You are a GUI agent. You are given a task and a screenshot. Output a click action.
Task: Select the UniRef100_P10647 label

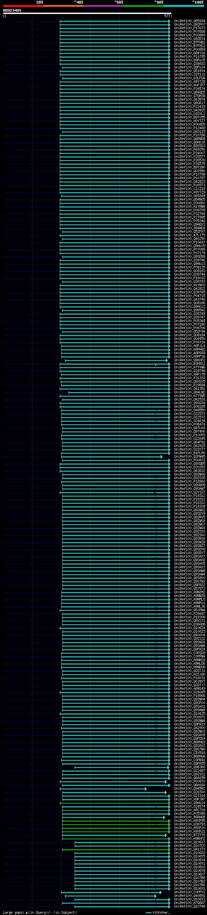tap(190, 242)
